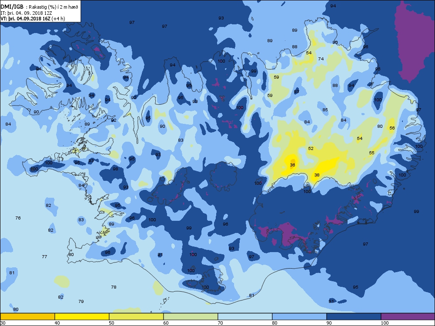Select the map value "56" near east coast

point(392,128)
